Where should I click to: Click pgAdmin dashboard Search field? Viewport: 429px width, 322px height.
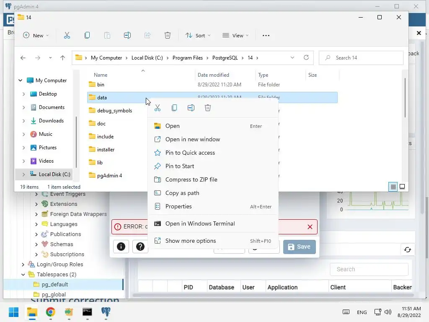(369, 269)
